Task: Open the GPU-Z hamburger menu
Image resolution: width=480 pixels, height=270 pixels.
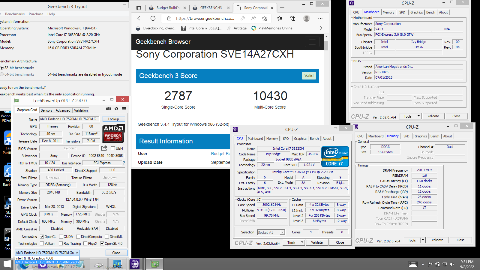Action: (124, 109)
